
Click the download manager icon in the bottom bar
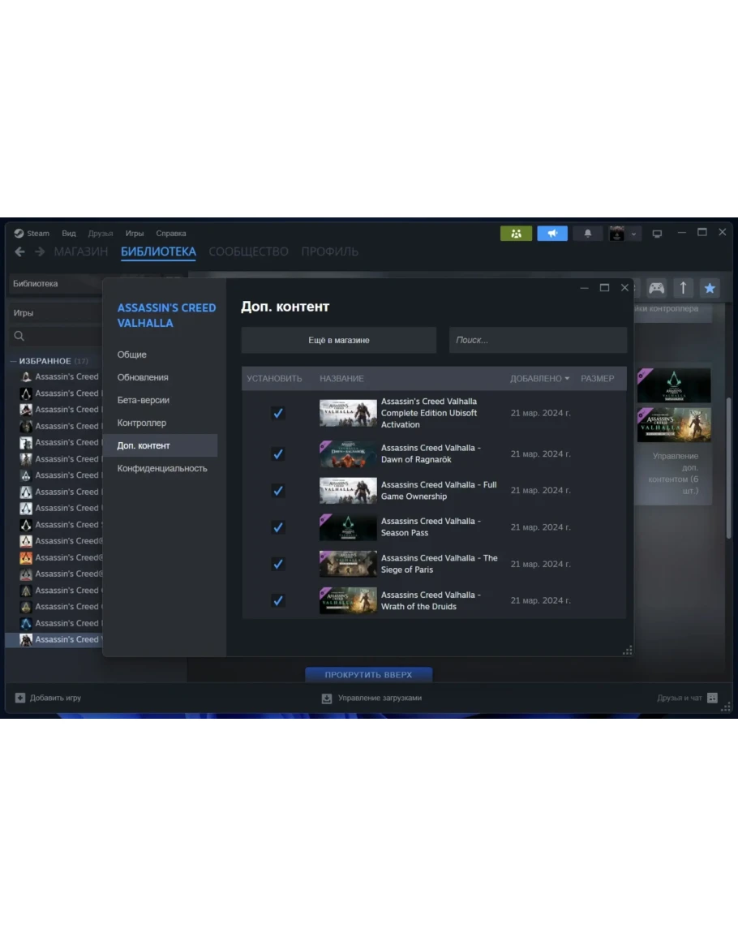327,698
